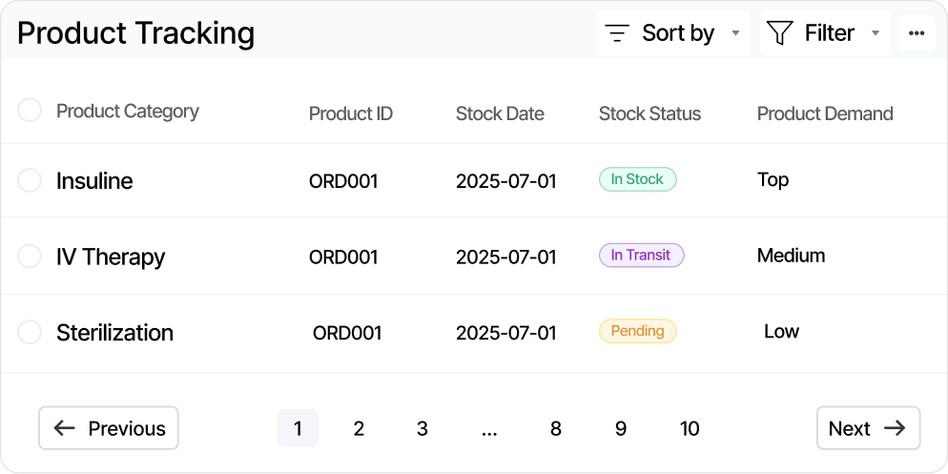Go to page 1
The width and height of the screenshot is (948, 474).
tap(298, 428)
